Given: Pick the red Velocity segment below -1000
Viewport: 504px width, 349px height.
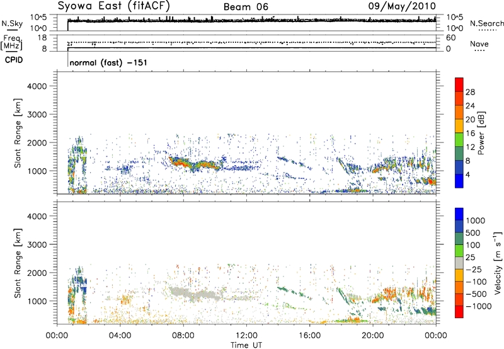Looking at the screenshot, I should pos(459,312).
